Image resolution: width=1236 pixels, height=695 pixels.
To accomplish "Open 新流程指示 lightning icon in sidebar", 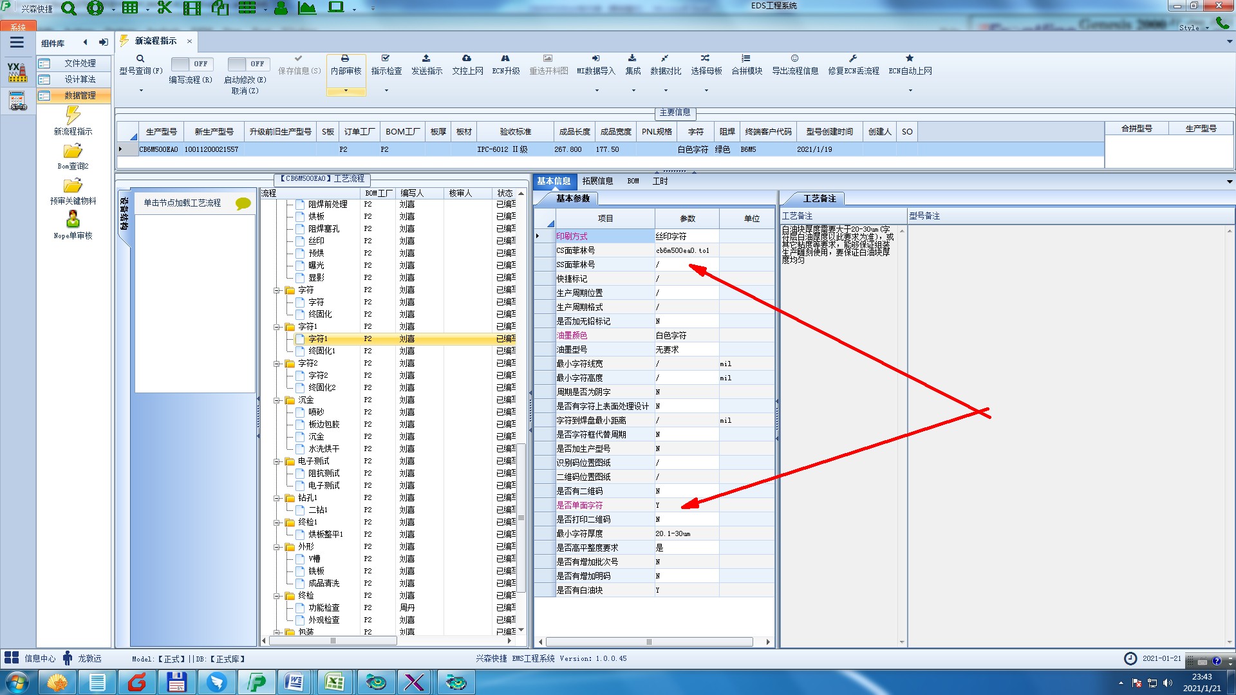I will click(x=73, y=116).
